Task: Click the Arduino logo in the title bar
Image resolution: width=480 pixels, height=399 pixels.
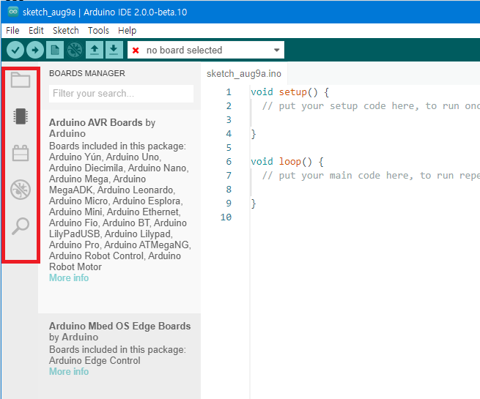Action: point(13,12)
